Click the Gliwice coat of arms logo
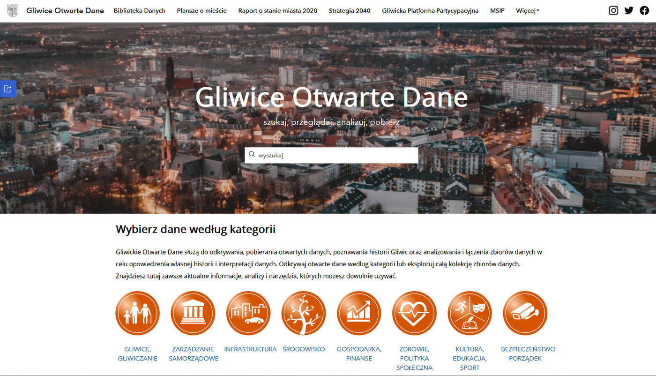The height and width of the screenshot is (376, 656). pyautogui.click(x=13, y=10)
